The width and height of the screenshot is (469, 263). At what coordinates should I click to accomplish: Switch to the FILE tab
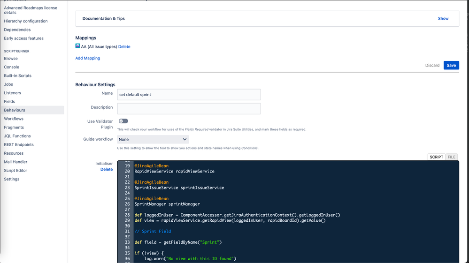[x=451, y=157]
